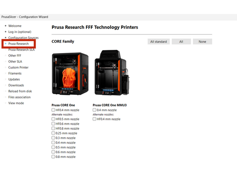The image size is (237, 177).
Task: Check the 0.6 mm nozzle checkbox
Action: tap(53, 152)
